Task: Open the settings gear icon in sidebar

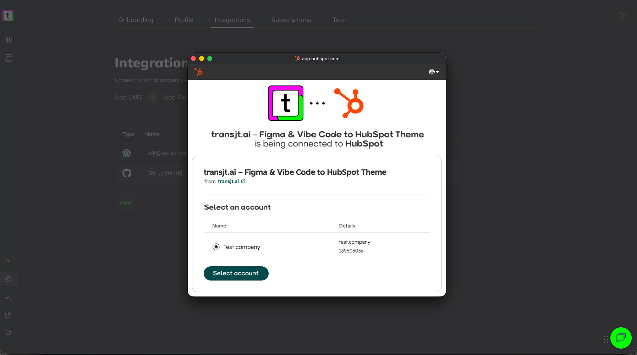Action: click(x=8, y=279)
